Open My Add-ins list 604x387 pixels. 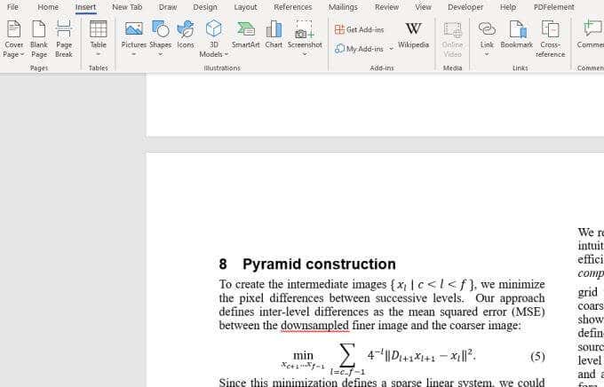click(360, 49)
